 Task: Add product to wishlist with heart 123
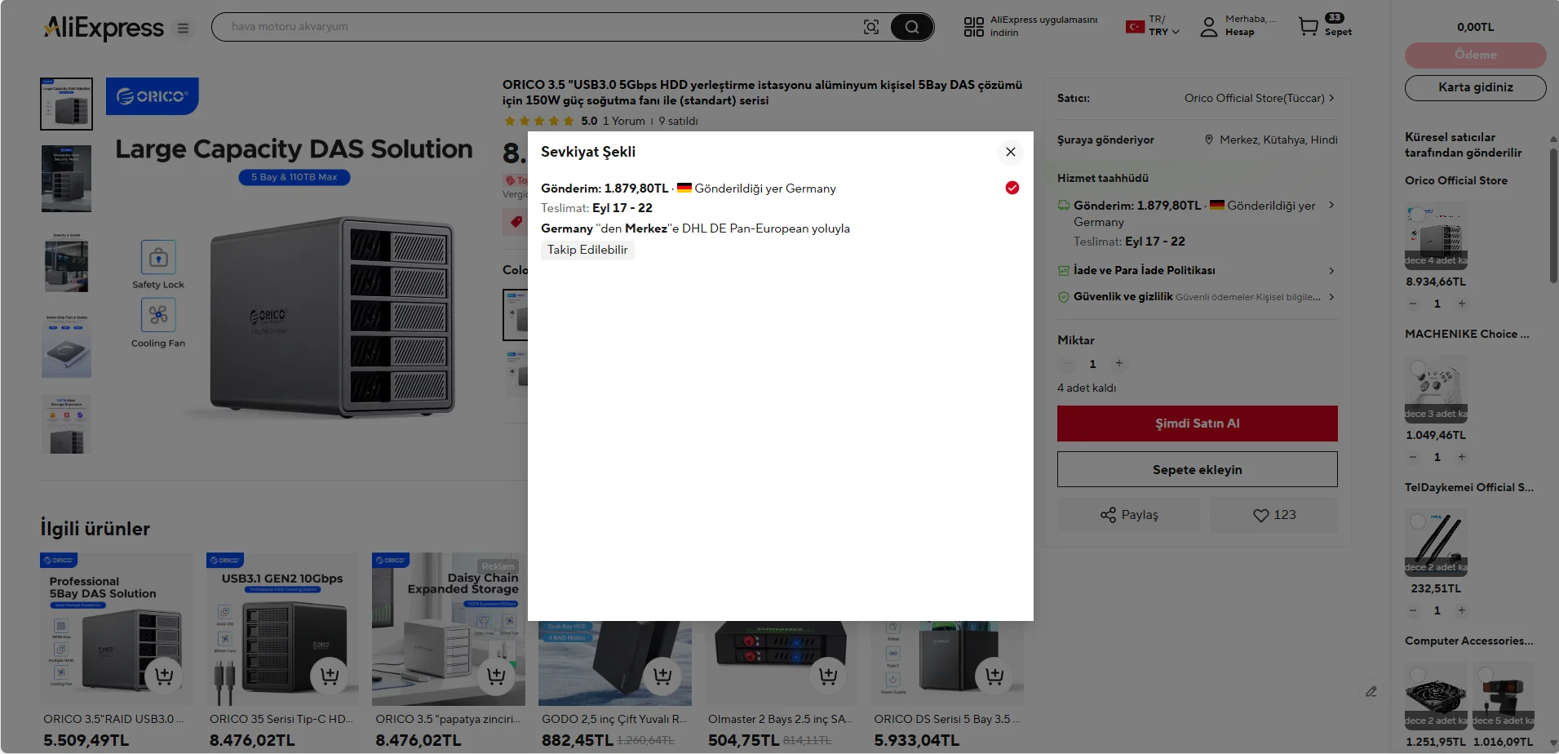(1273, 515)
